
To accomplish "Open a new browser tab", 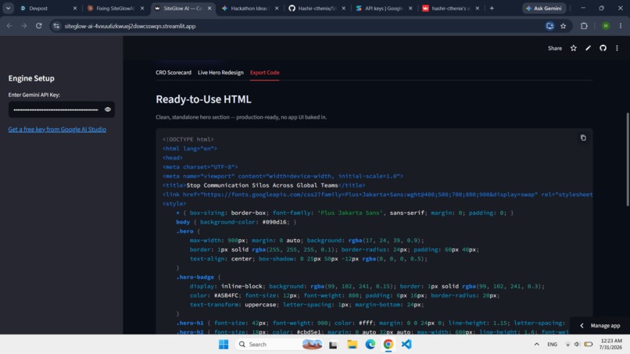I will 492,8.
